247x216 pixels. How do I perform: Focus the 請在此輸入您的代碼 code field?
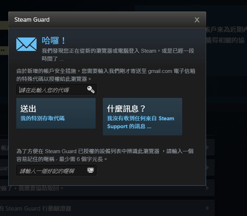click(x=56, y=90)
